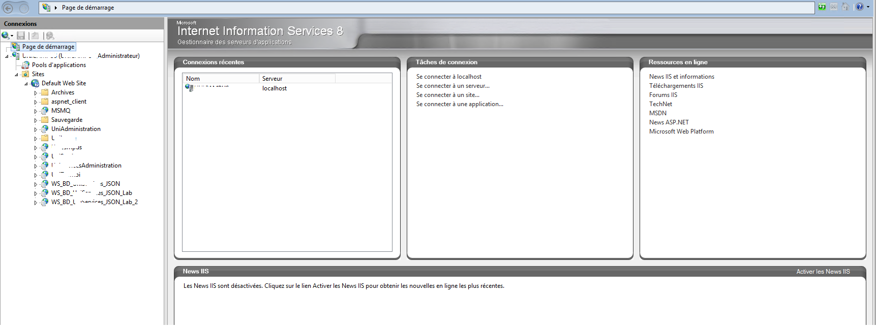The height and width of the screenshot is (329, 876).
Task: Click the UniAdministration application icon
Action: pos(45,129)
